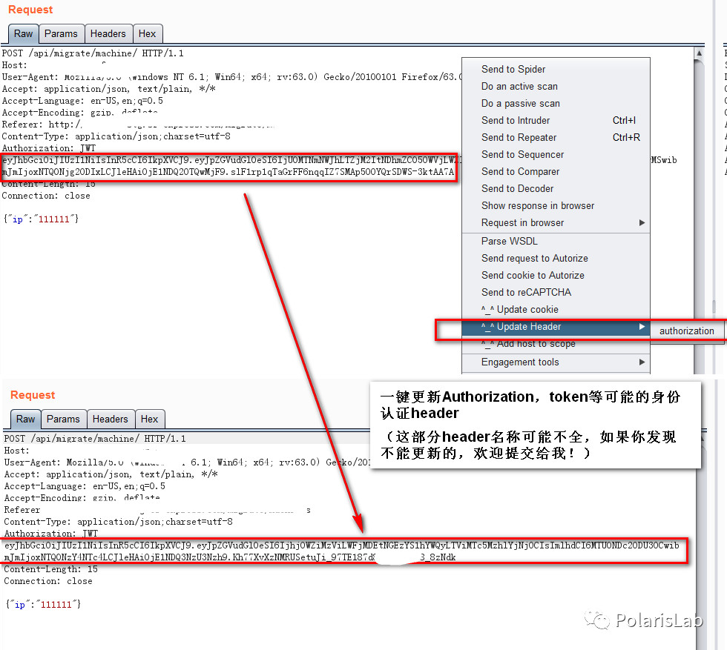Screen dimensions: 727x650
Task: Show Headers tab in lower Request panel
Action: 110,419
